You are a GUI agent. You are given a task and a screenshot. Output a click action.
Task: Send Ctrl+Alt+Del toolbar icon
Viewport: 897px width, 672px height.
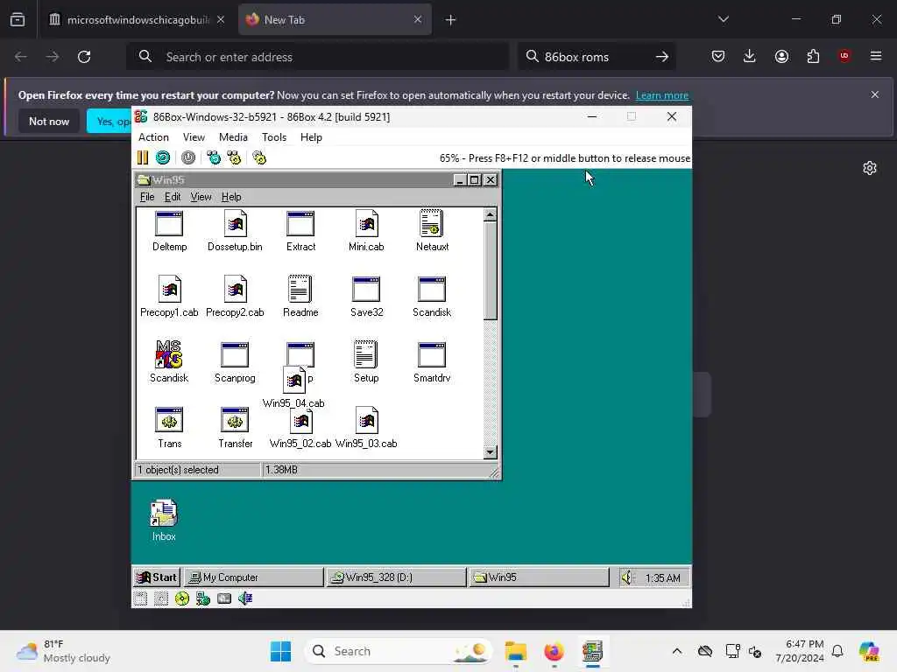click(214, 157)
